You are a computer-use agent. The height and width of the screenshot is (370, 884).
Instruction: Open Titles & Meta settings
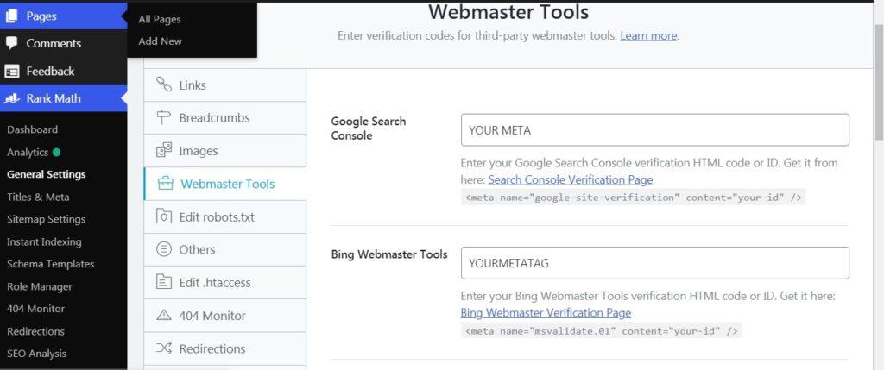tap(38, 198)
